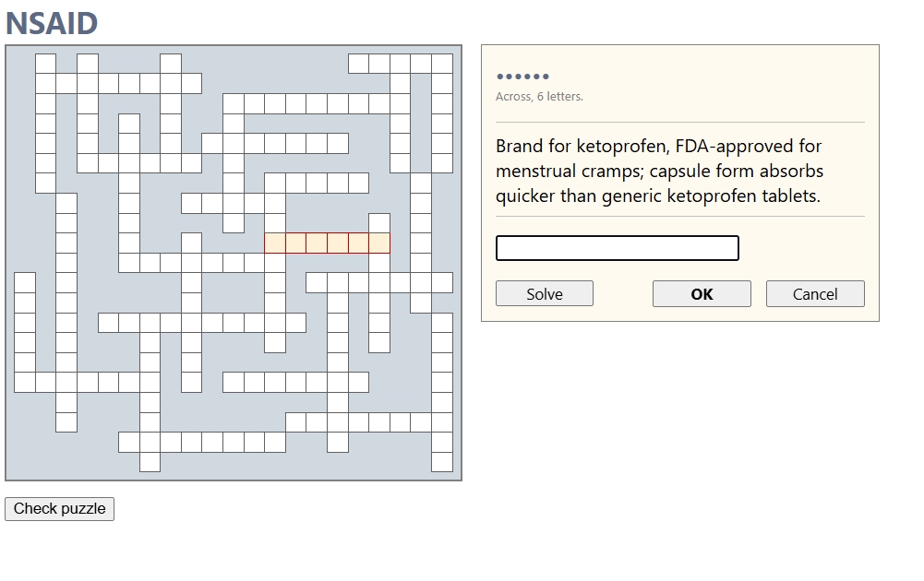Select the white cell below the first highlighted cell

[275, 264]
